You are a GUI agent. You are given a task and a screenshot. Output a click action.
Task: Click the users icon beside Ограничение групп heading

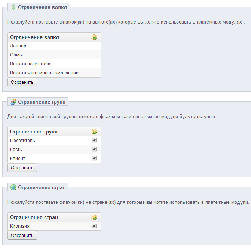tap(13, 102)
